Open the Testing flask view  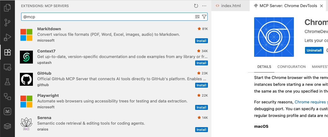7,82
